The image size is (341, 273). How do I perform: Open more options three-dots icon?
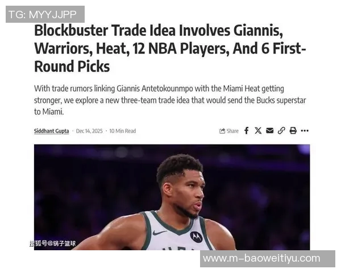point(305,131)
